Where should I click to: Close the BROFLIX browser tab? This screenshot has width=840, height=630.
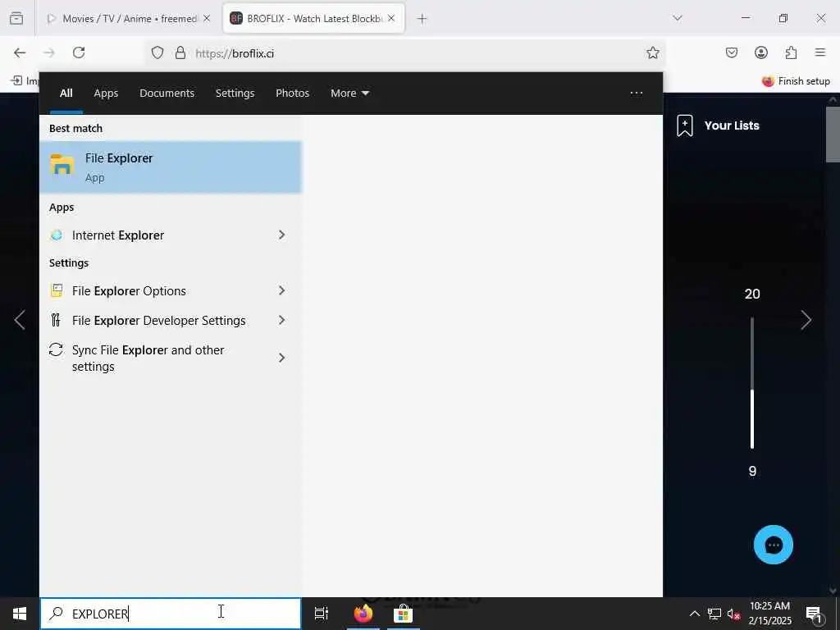click(x=391, y=18)
